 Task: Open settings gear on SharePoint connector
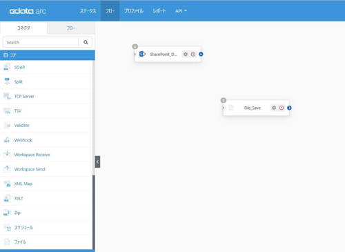pyautogui.click(x=185, y=55)
